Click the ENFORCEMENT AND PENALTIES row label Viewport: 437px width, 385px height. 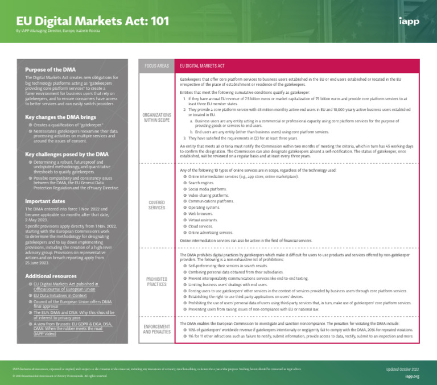tap(156, 329)
